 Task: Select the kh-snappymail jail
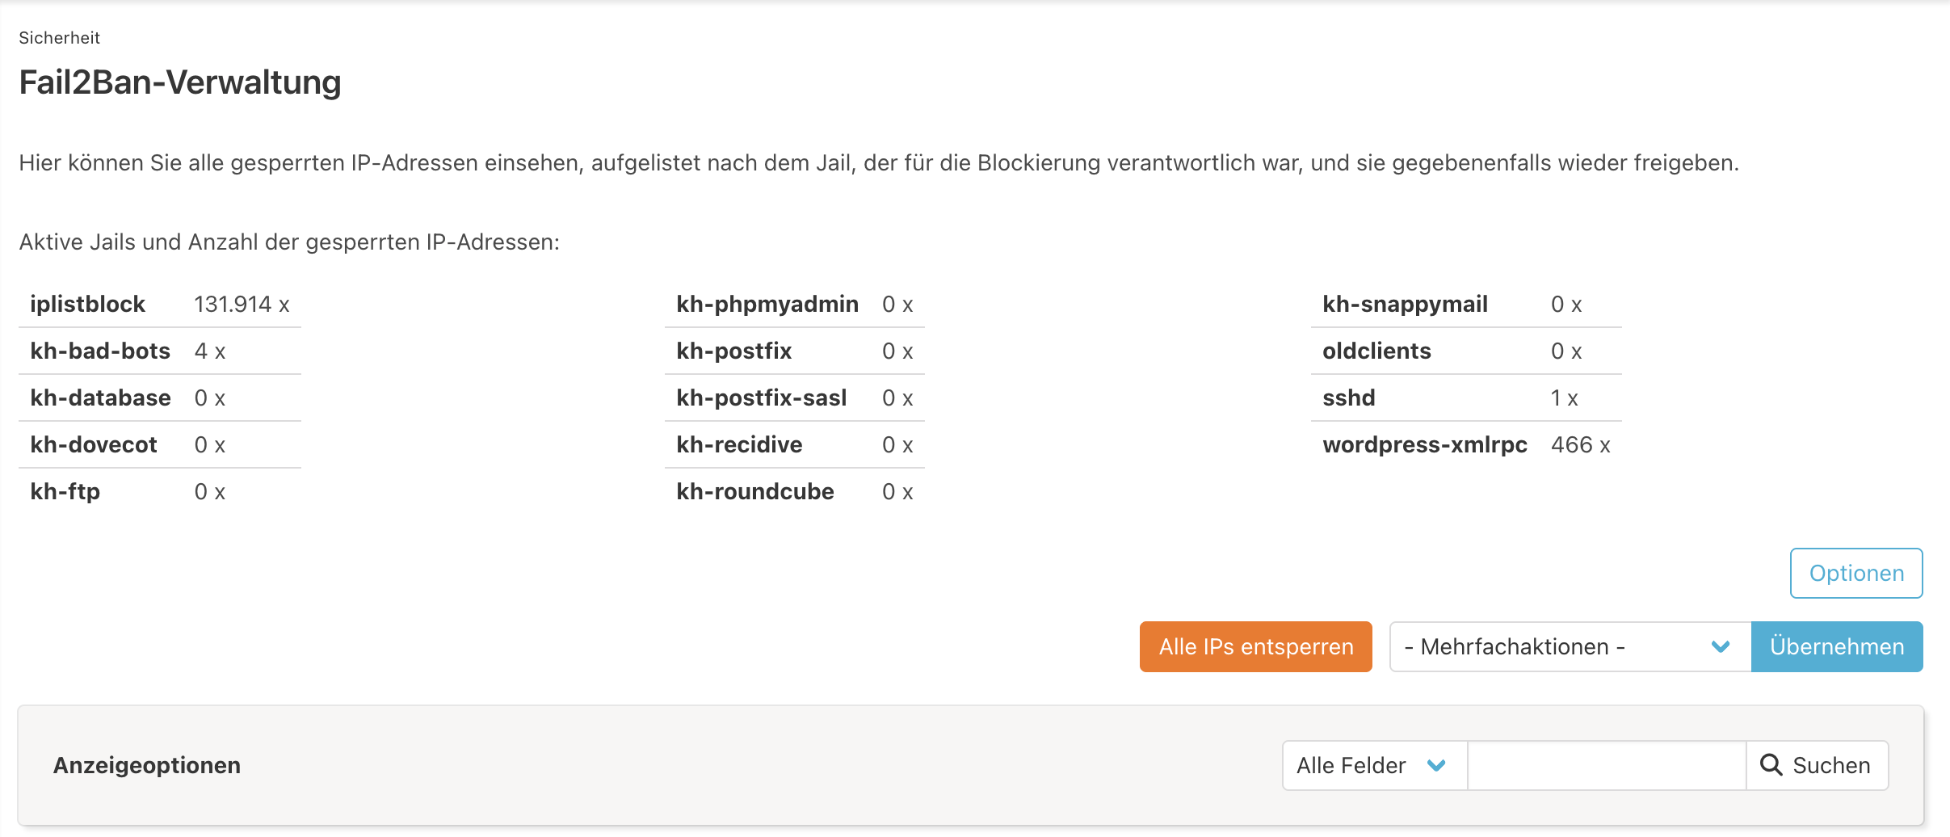(x=1406, y=303)
